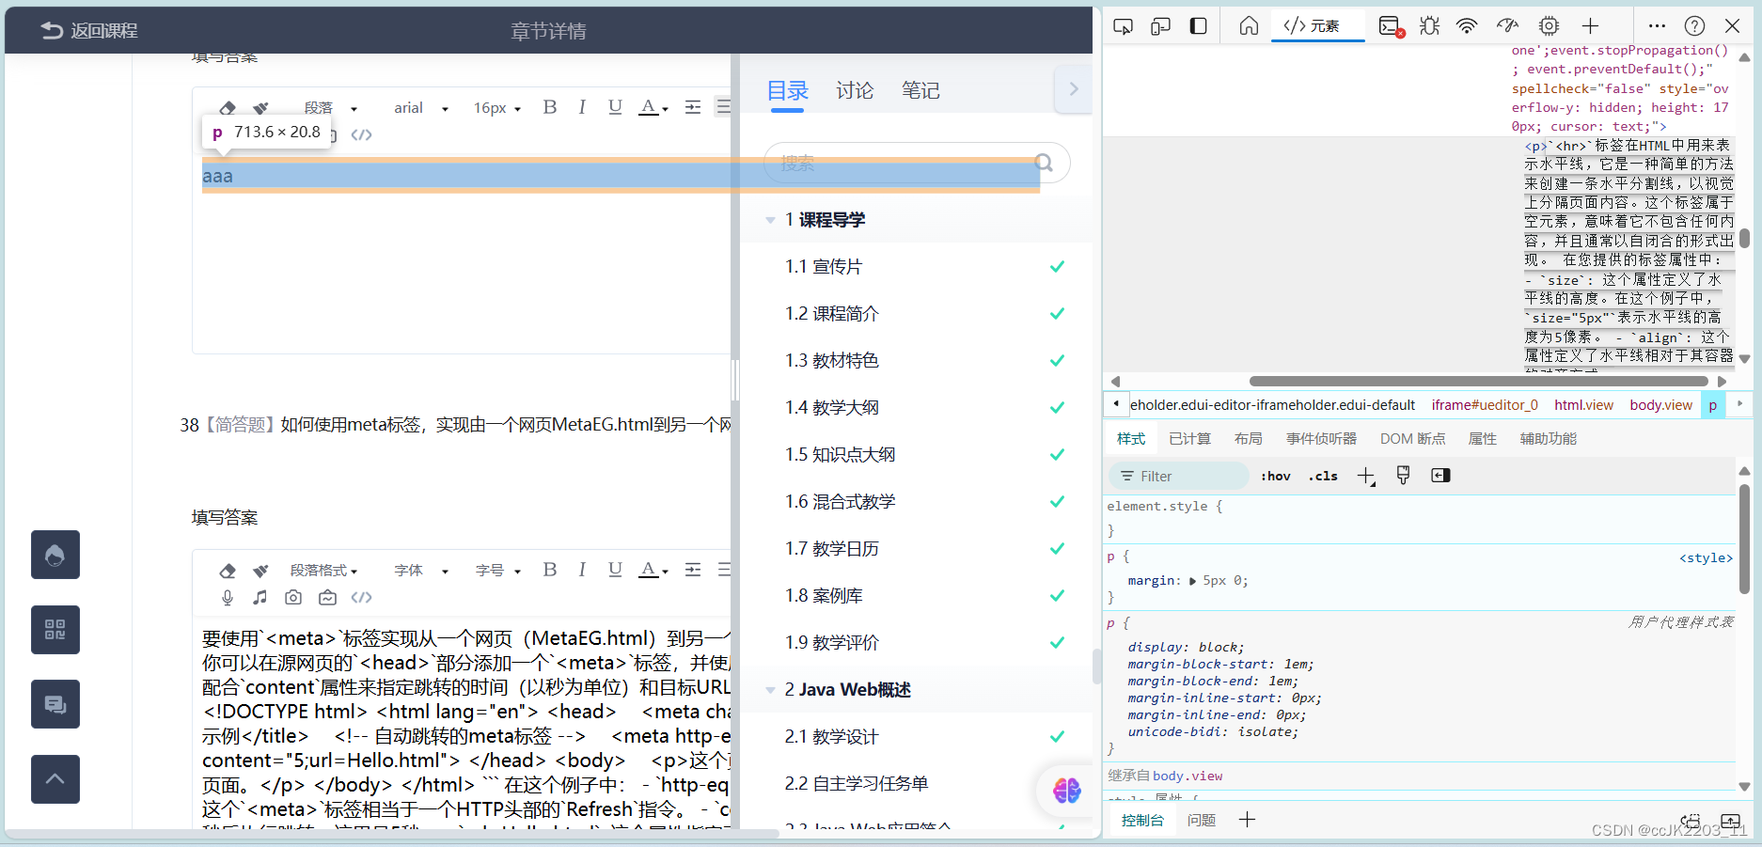The height and width of the screenshot is (847, 1762).
Task: Expand the margin shorthand triangle in Styles
Action: coord(1193,581)
